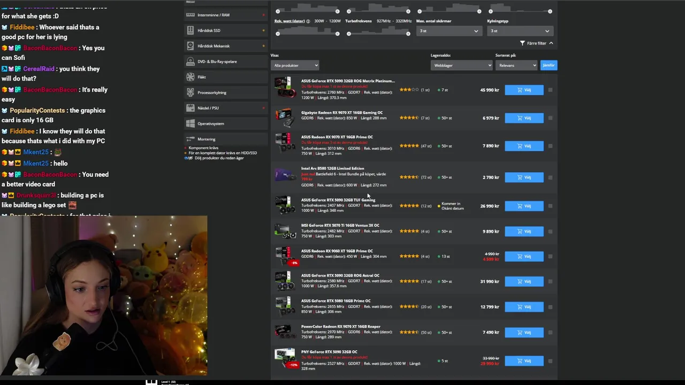685x385 pixels.
Task: Open ASUS GeForce RTX 5090 ROG Matrix Platinum title
Action: [x=348, y=81]
